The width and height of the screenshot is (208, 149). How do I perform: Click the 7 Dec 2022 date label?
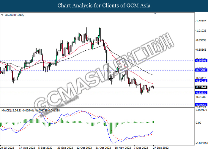(x=141, y=148)
